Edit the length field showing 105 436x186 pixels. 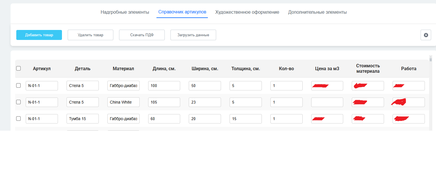(x=164, y=102)
